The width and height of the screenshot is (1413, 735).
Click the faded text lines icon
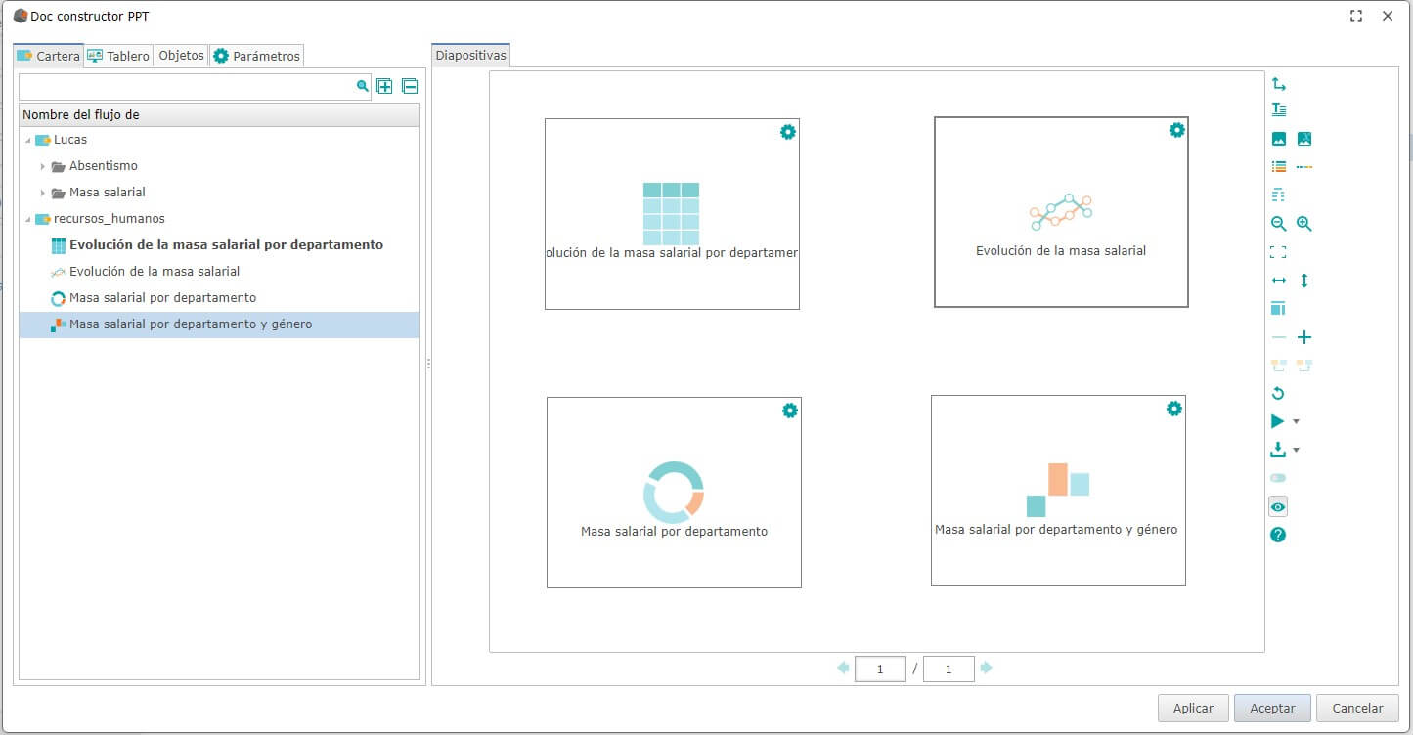pos(1278,195)
